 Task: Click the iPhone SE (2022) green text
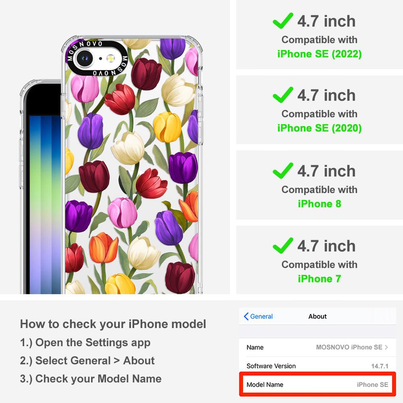pyautogui.click(x=320, y=54)
